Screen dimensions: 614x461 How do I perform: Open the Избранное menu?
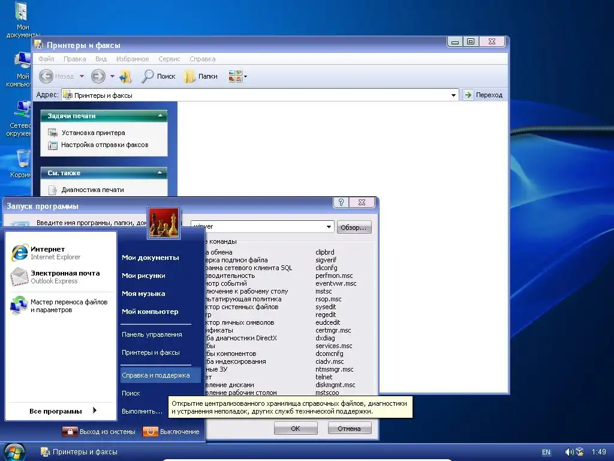pyautogui.click(x=133, y=59)
